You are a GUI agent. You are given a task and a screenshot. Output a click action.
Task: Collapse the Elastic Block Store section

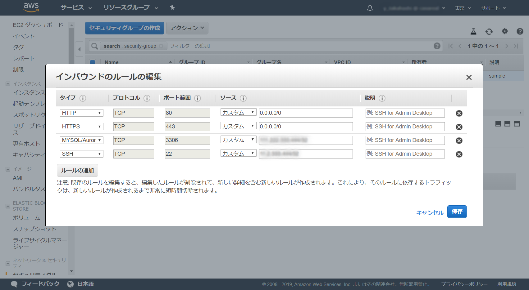pos(8,206)
